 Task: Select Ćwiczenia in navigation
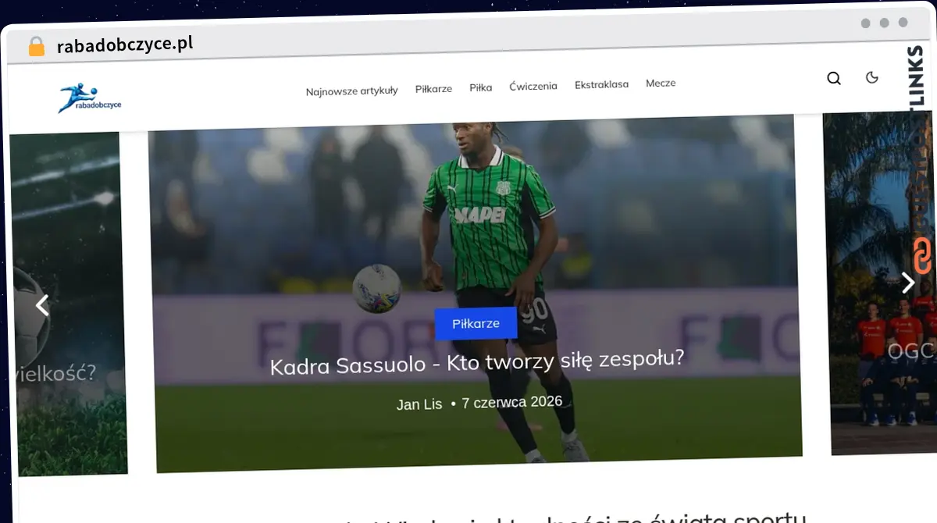533,86
